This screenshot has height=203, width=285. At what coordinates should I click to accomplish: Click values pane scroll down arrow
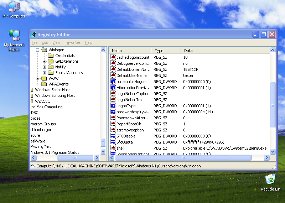[x=273, y=151]
